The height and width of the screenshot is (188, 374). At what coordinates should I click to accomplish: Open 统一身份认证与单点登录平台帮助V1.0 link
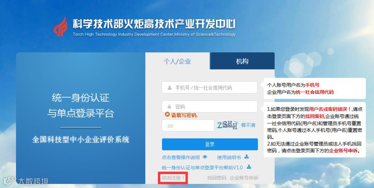[202, 168]
